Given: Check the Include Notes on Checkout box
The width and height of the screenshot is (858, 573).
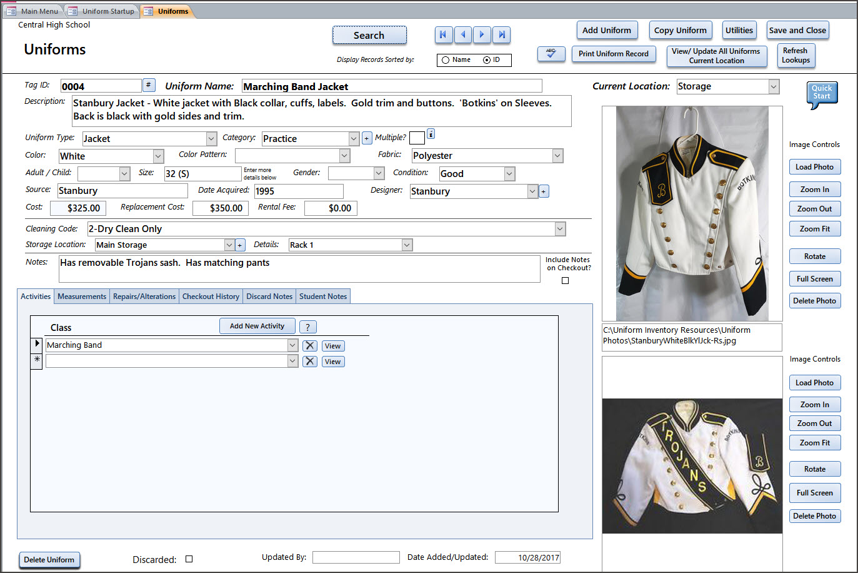Looking at the screenshot, I should pyautogui.click(x=565, y=281).
